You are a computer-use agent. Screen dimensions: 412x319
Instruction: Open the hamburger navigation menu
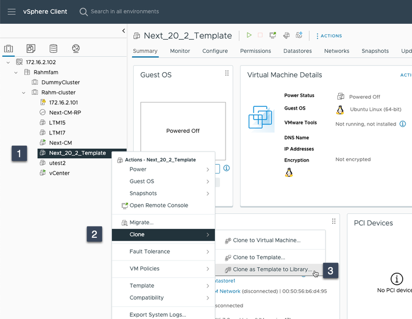[12, 12]
